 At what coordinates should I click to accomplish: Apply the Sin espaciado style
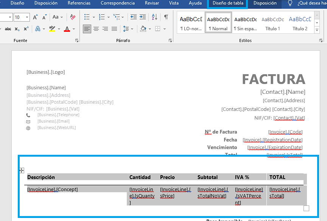245,23
